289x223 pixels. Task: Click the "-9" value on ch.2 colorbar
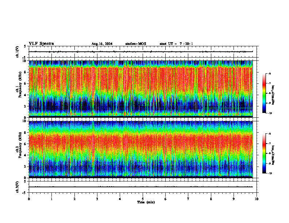click(x=269, y=163)
